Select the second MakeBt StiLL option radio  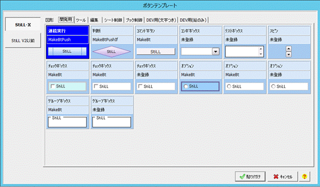click(x=229, y=86)
